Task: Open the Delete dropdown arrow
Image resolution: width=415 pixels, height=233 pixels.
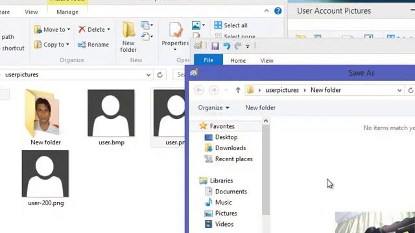Action: [x=108, y=29]
